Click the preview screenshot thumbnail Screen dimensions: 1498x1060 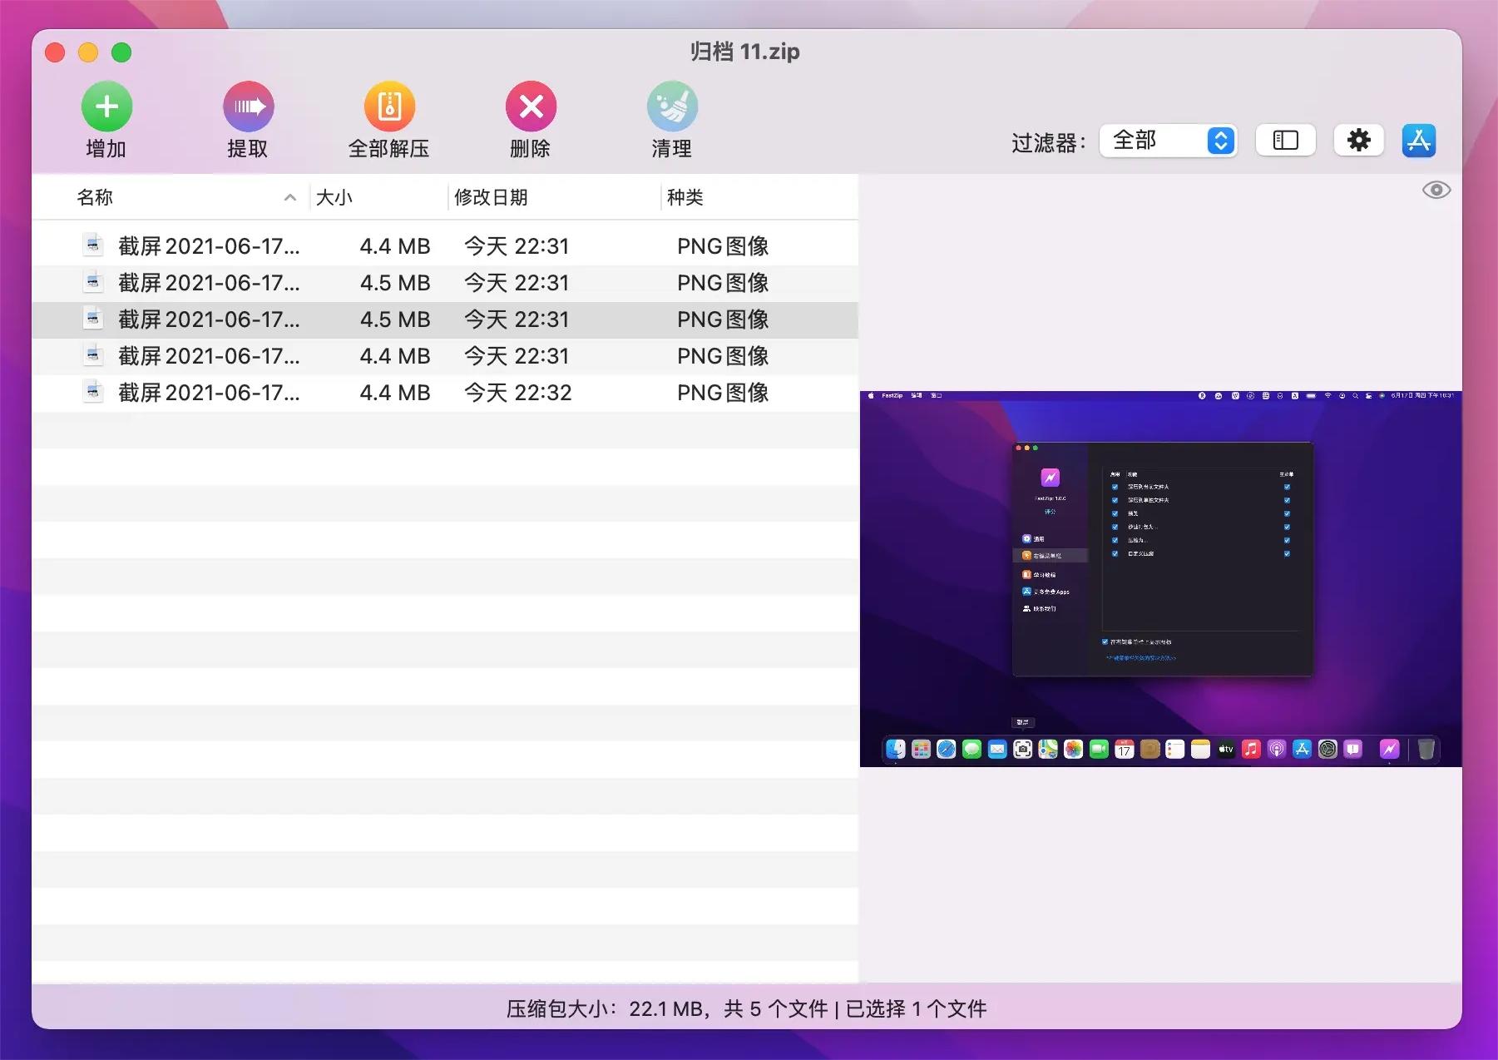click(1160, 578)
